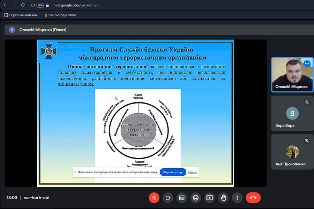Image resolution: width=314 pixels, height=209 pixels.
Task: Click the SBU emblem on the slide
Action: click(48, 52)
